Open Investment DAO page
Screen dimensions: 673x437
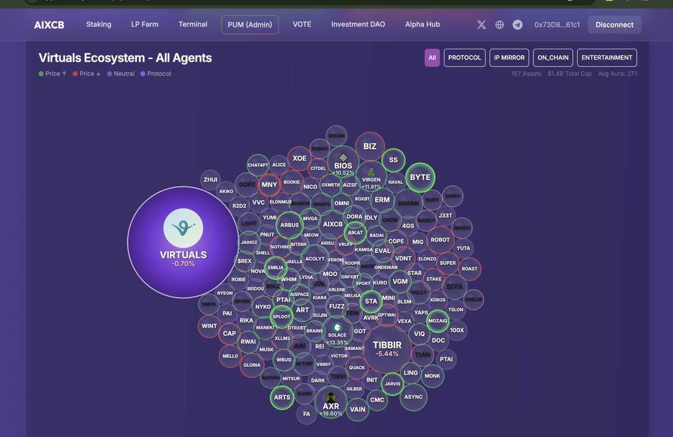tap(358, 24)
